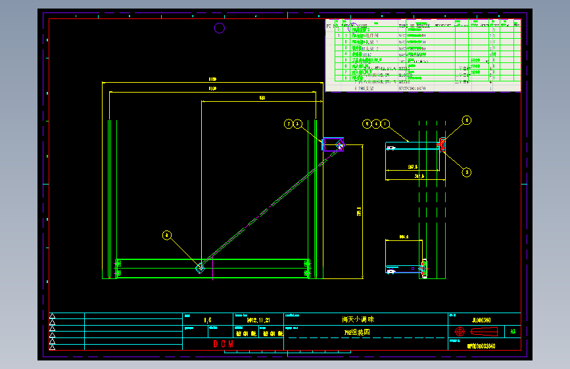Select the date 2012.11.21 field
The width and height of the screenshot is (570, 369).
click(x=258, y=320)
